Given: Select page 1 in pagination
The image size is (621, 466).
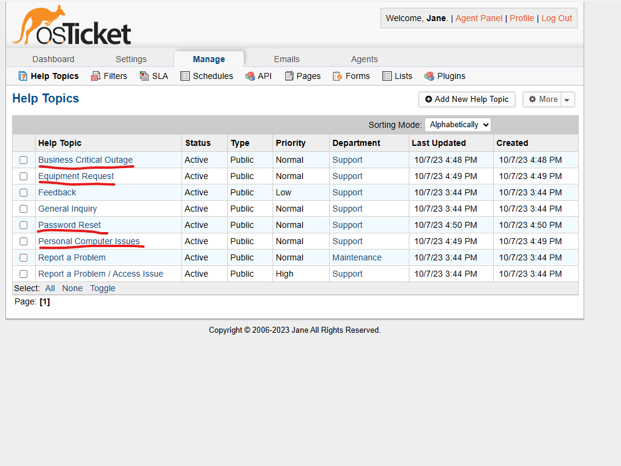Looking at the screenshot, I should pos(45,301).
